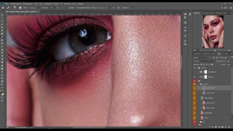Viewport: 233px width, 131px height.
Task: Hide the Слой 3 layer
Action: (x=194, y=118)
